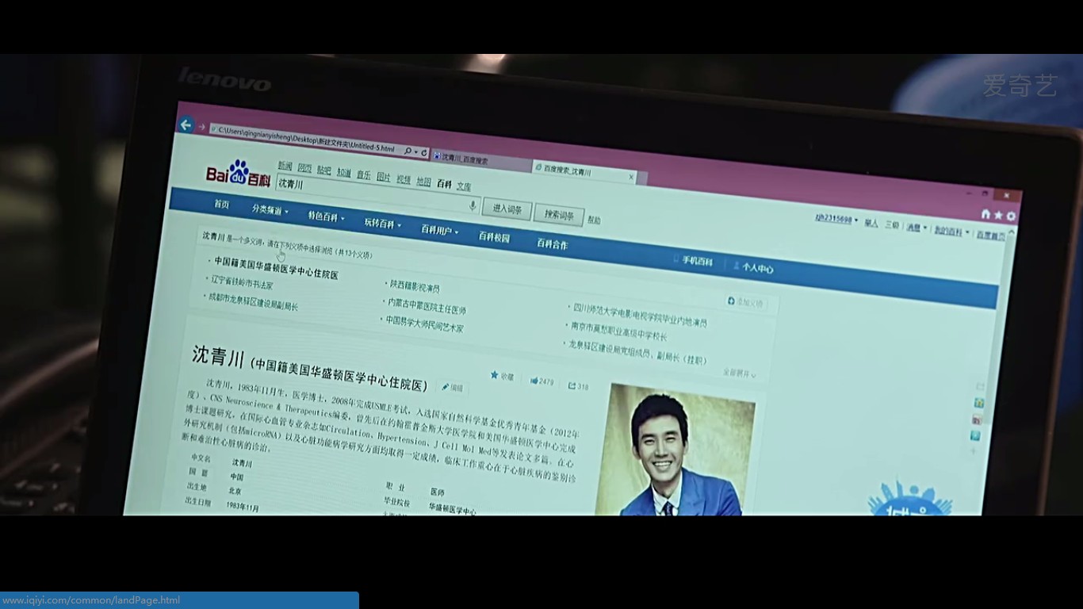This screenshot has width=1083, height=609.
Task: Open the 图片 link above the search box
Action: pyautogui.click(x=383, y=177)
